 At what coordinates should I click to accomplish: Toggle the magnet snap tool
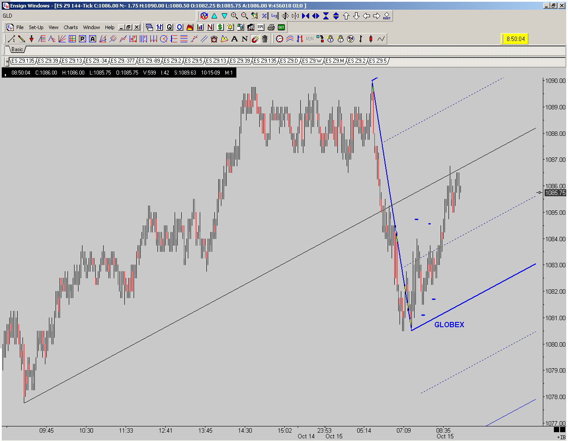pyautogui.click(x=254, y=39)
